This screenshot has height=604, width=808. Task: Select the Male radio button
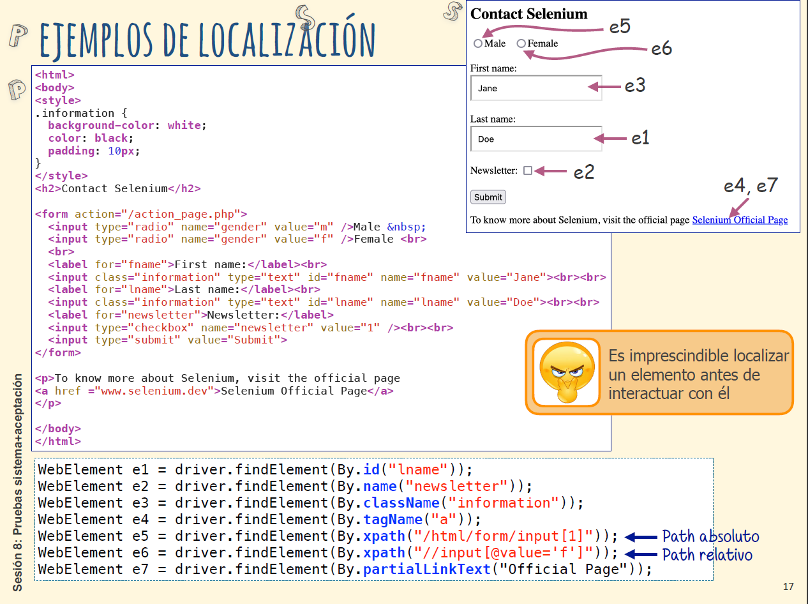(478, 43)
